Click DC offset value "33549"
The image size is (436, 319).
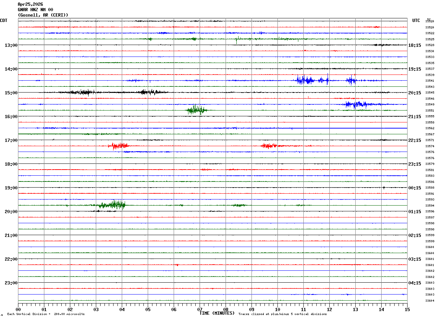pos(430,105)
